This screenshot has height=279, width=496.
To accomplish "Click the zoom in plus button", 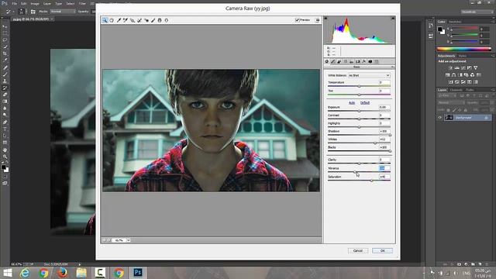I will tap(108, 240).
